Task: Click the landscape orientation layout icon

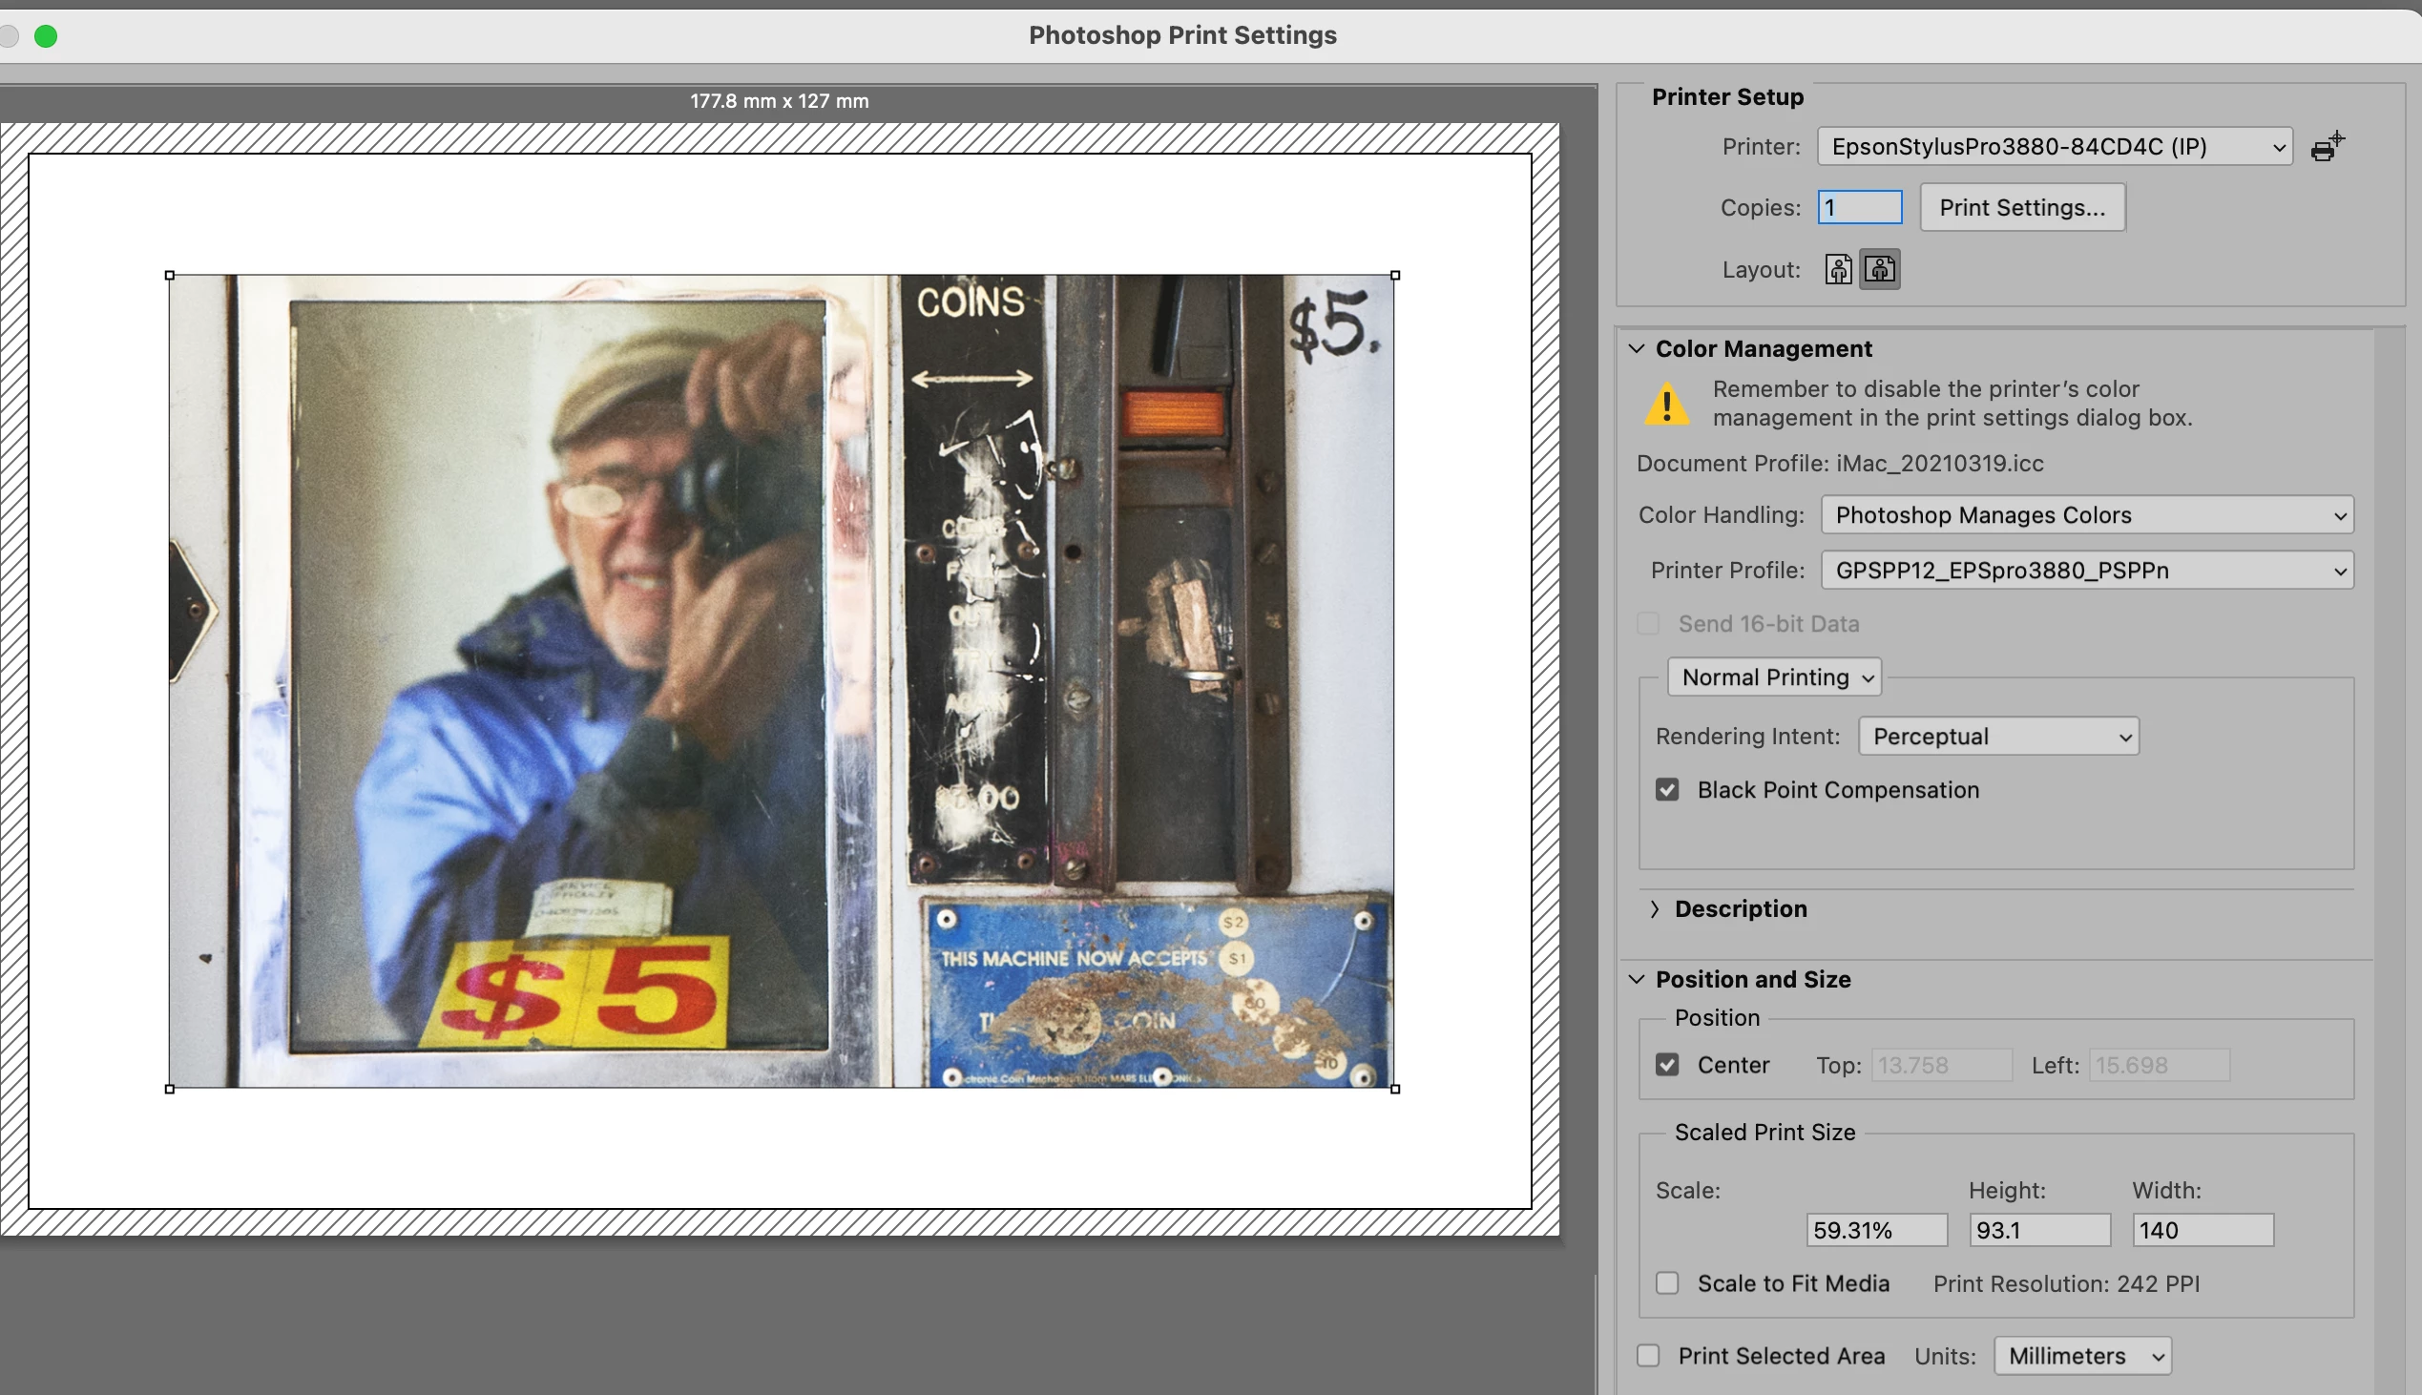Action: click(1880, 269)
